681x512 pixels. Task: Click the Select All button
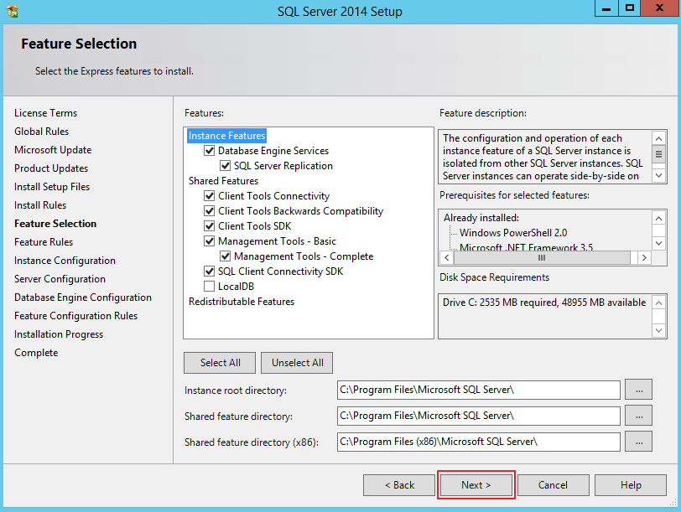(220, 363)
